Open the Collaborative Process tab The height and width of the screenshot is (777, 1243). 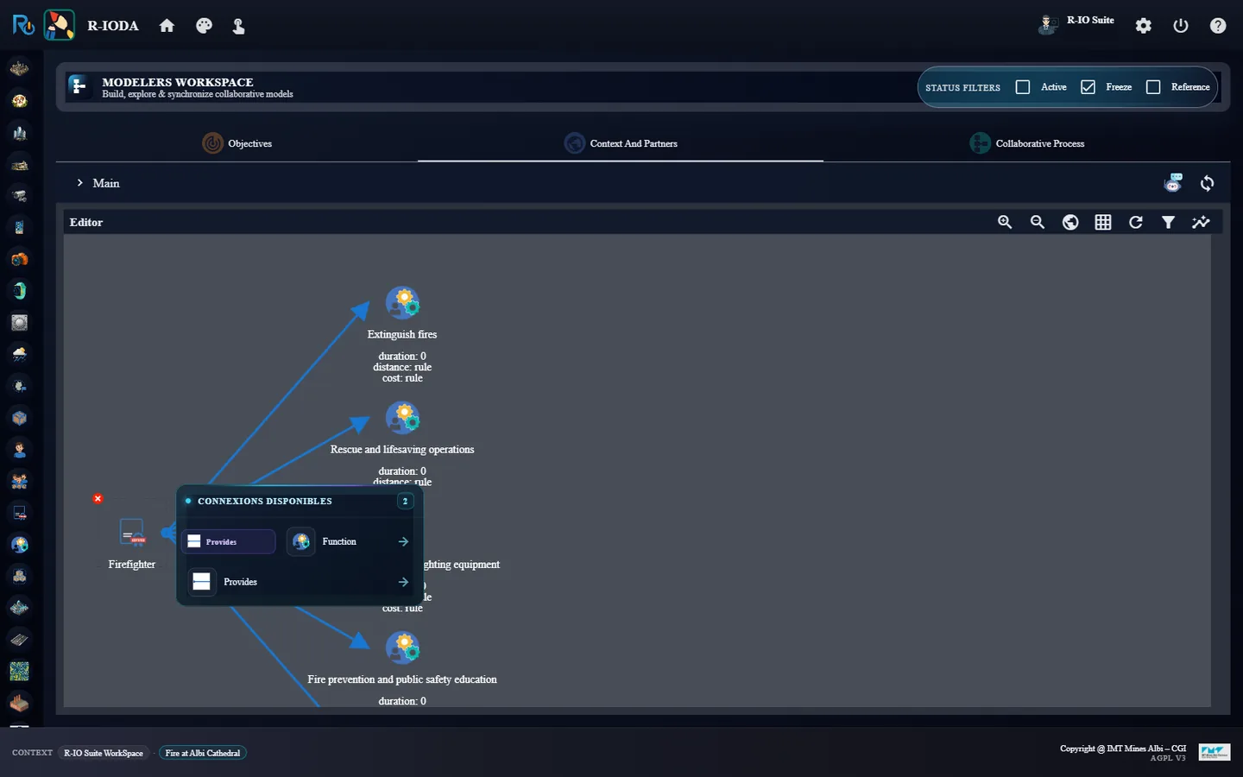(x=1027, y=143)
